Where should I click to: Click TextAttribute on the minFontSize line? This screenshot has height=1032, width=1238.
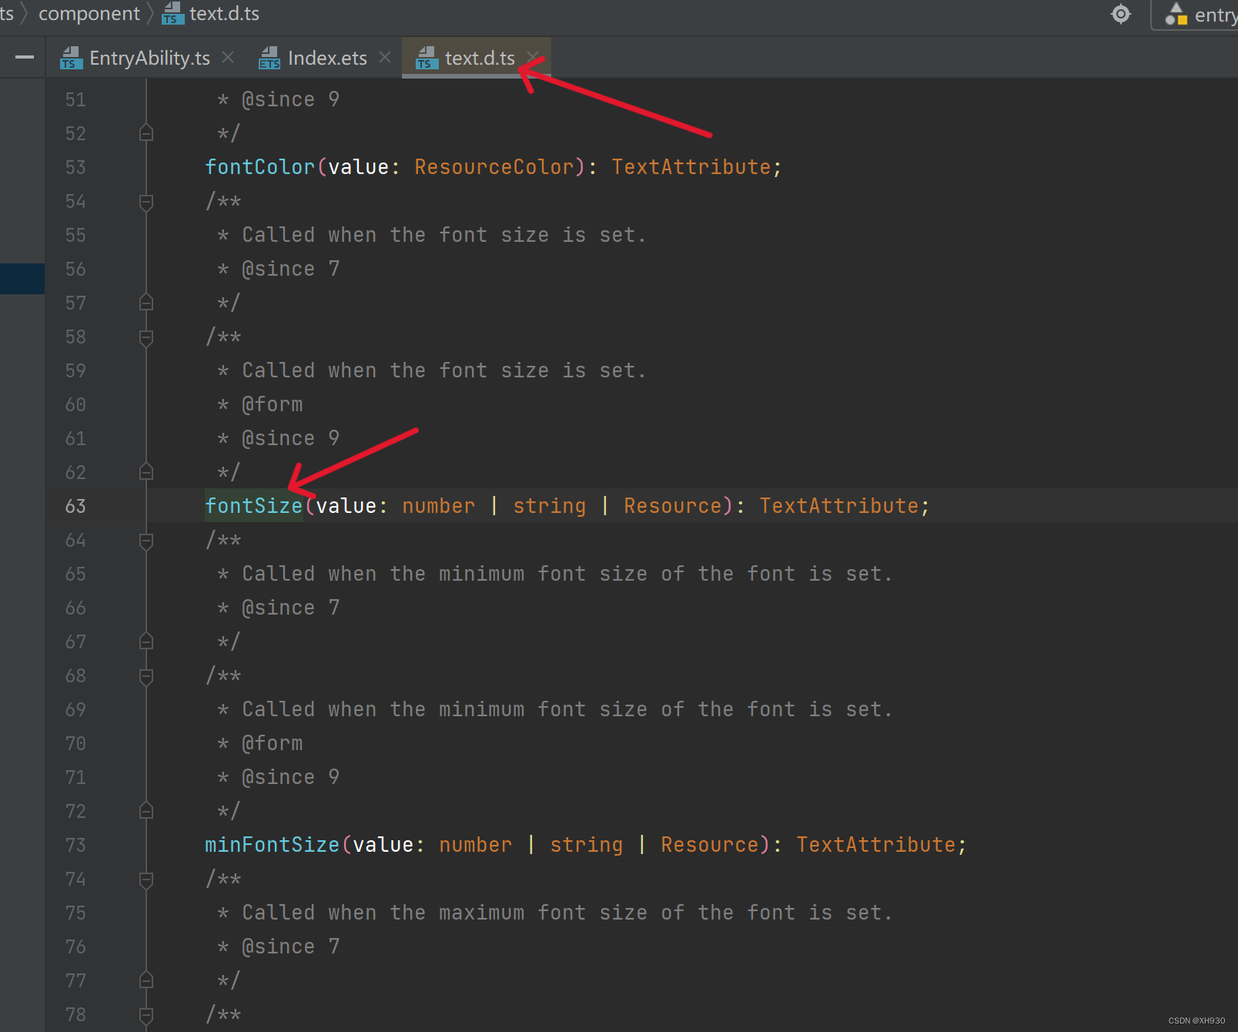click(876, 845)
